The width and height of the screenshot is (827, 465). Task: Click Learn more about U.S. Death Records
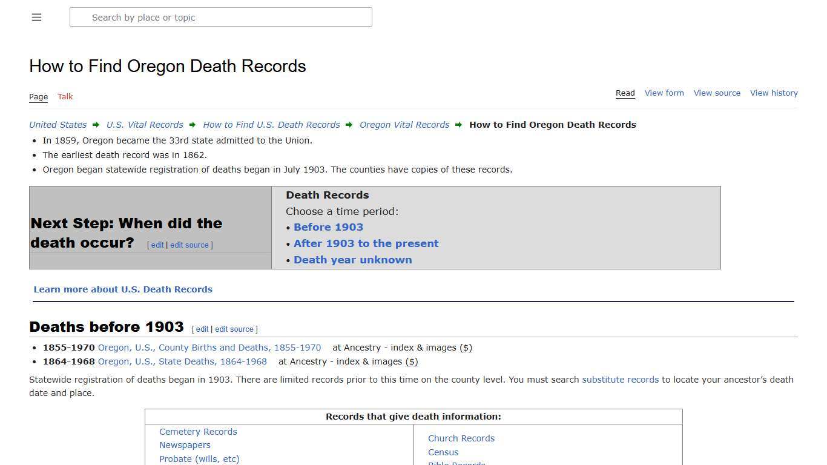(123, 289)
